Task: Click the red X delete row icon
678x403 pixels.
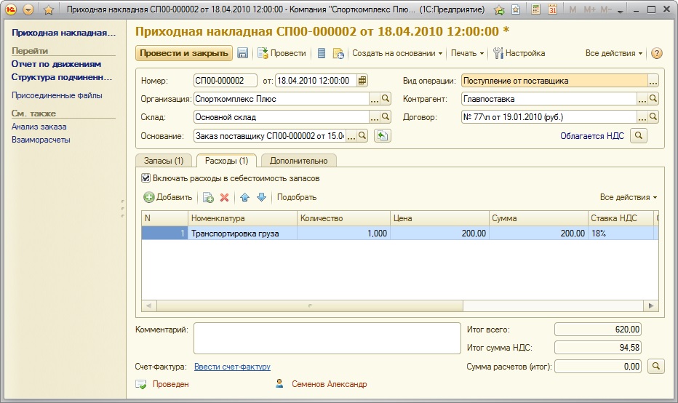Action: point(224,197)
